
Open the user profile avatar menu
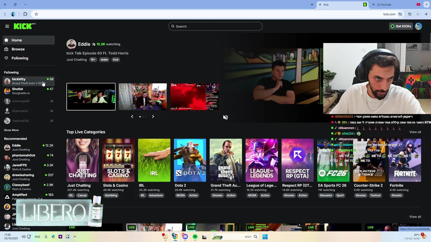point(418,26)
